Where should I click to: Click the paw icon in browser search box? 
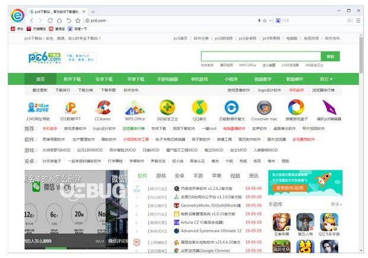click(278, 21)
